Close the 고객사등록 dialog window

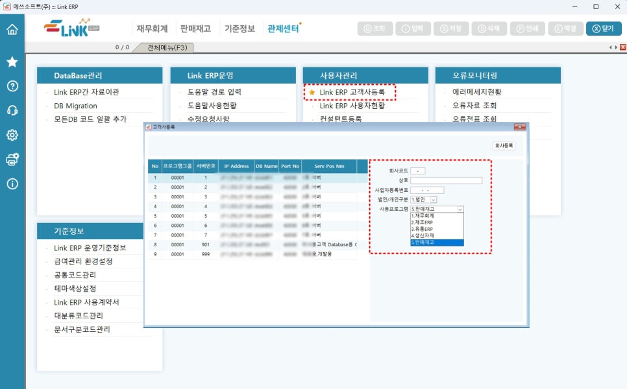tap(520, 127)
